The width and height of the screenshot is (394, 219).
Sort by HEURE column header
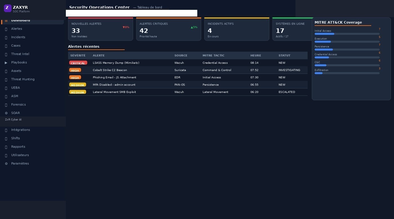click(256, 56)
